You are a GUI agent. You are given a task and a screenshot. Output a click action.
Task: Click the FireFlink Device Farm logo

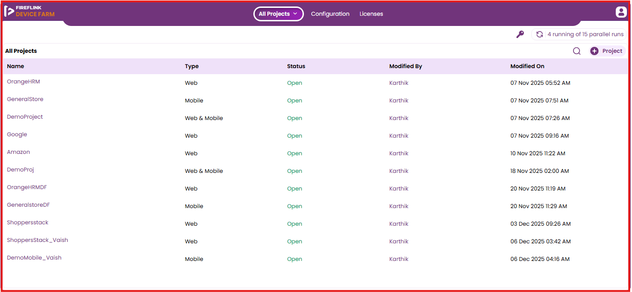click(29, 11)
